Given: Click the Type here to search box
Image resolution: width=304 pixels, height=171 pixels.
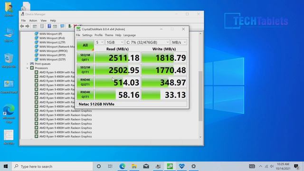Looking at the screenshot, I should [x=52, y=166].
